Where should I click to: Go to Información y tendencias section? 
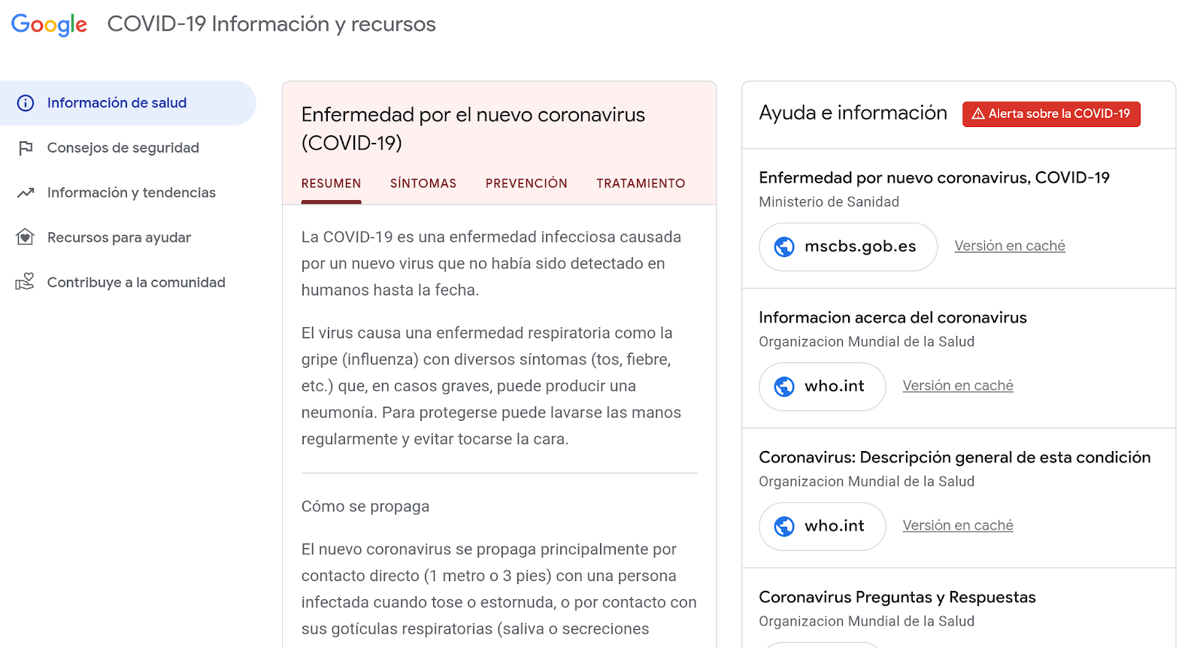[132, 193]
